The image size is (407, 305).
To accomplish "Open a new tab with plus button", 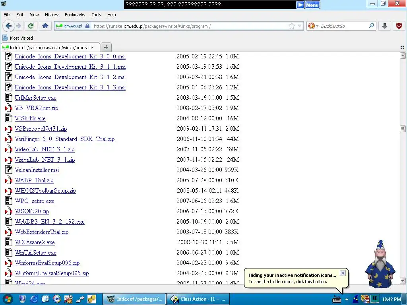I will (x=106, y=47).
